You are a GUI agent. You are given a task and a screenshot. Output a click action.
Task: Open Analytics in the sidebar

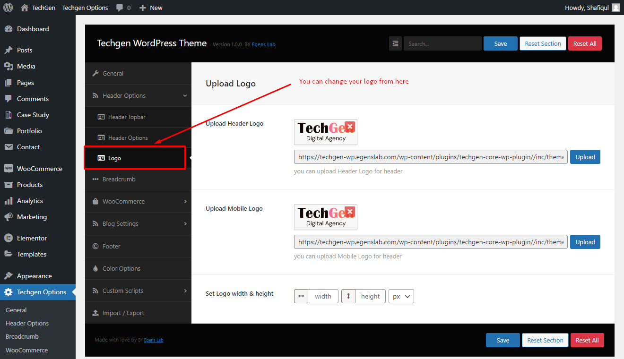(x=38, y=201)
